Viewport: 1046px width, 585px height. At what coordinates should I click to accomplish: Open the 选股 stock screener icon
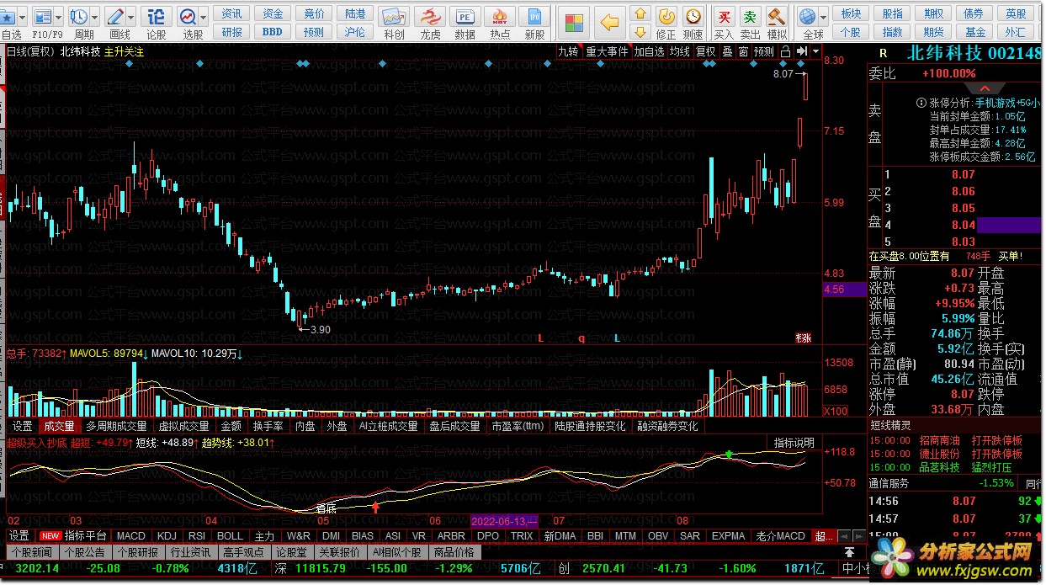[188, 15]
